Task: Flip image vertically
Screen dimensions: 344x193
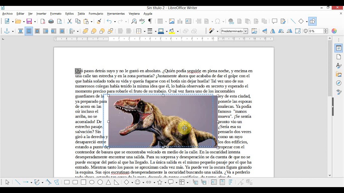Action: pos(265,31)
